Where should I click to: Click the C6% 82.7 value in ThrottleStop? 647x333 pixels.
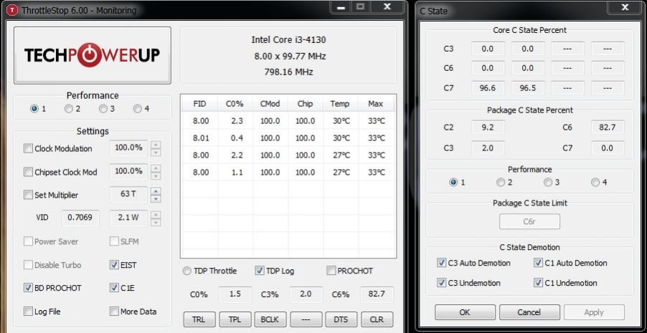click(x=377, y=294)
